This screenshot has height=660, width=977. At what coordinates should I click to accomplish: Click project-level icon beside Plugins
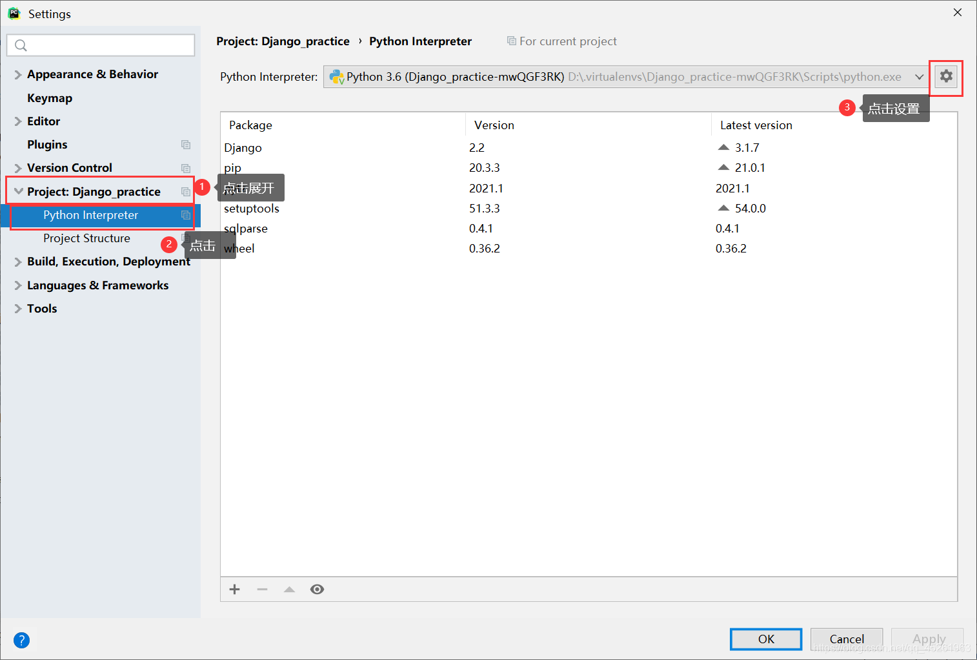186,145
